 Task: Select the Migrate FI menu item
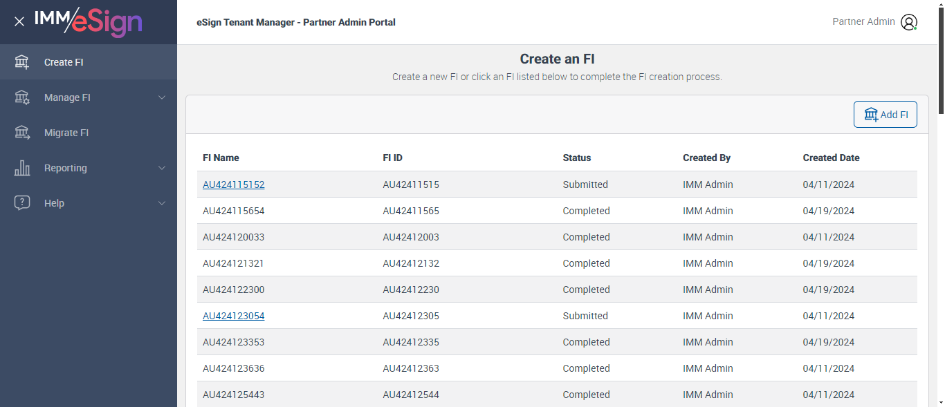pyautogui.click(x=66, y=133)
